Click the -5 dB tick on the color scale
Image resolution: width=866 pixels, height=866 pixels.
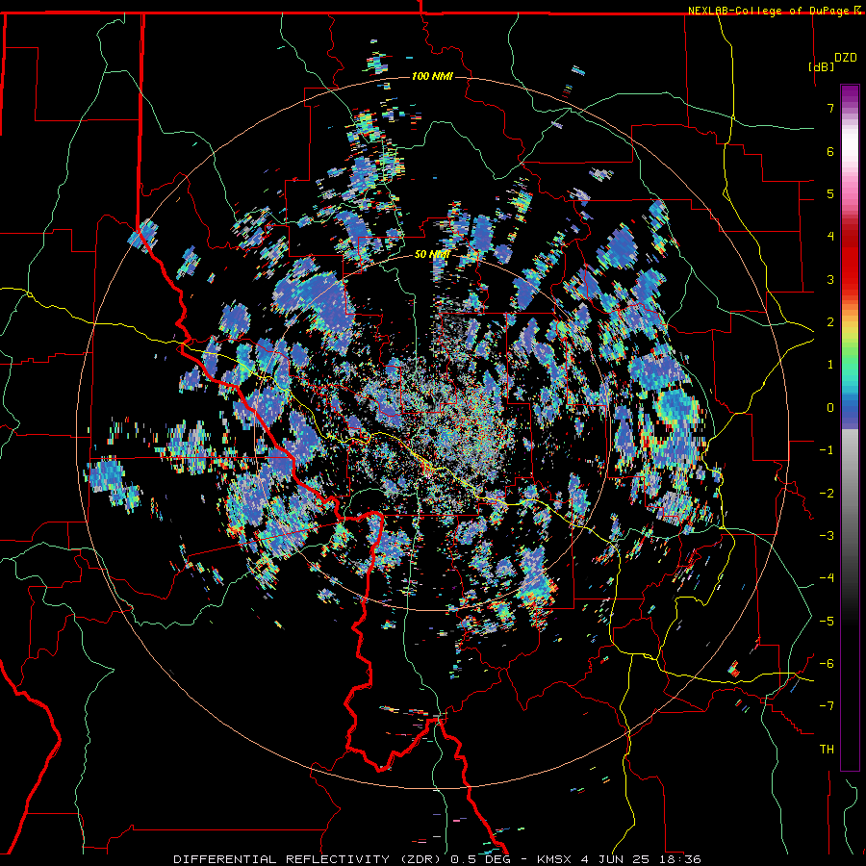[827, 622]
